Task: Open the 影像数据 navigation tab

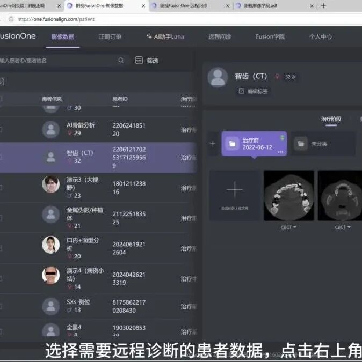Action: click(x=63, y=36)
